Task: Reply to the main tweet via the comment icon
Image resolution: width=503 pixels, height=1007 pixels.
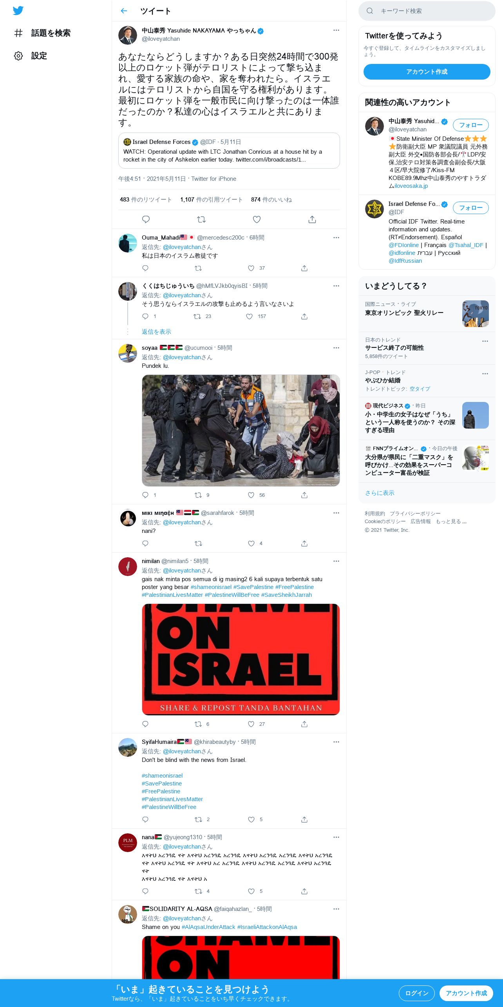Action: 146,220
